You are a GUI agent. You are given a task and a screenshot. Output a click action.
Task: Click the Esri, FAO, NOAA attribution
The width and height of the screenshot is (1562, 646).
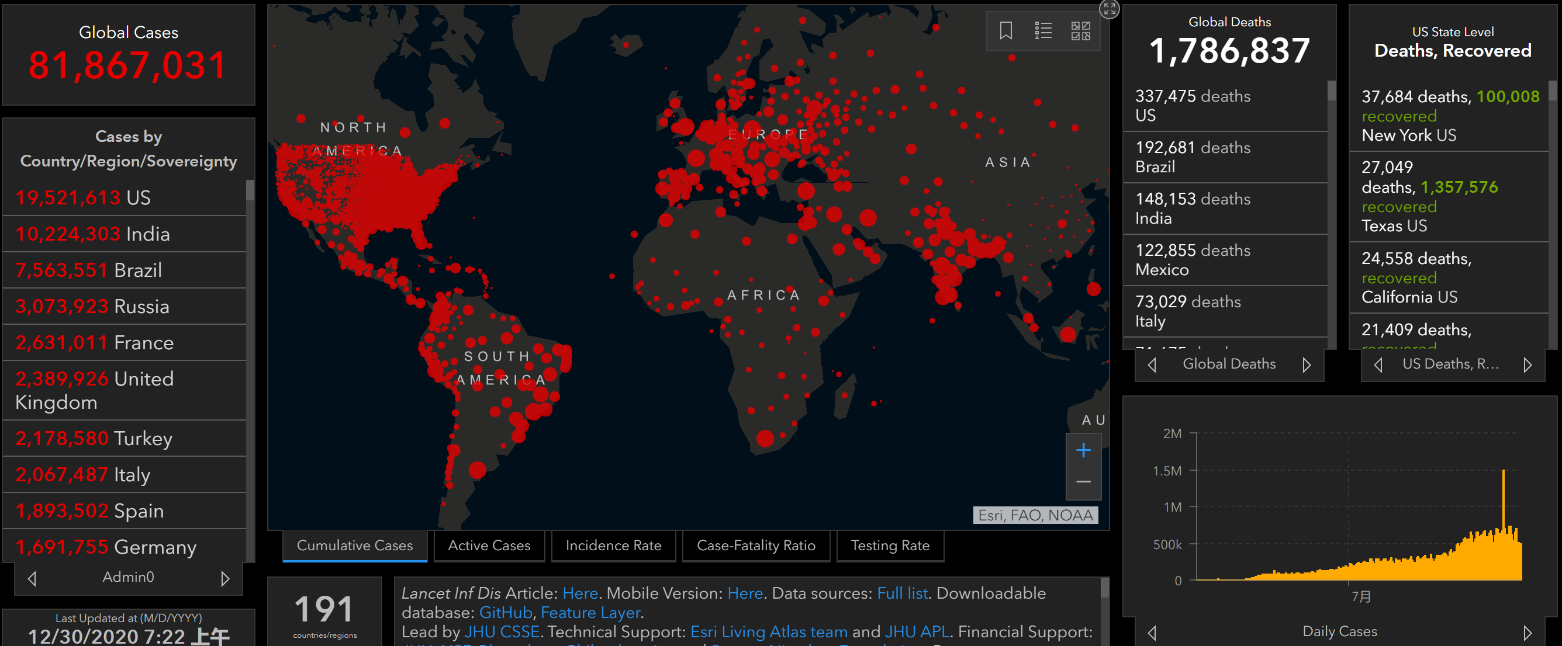(1035, 516)
